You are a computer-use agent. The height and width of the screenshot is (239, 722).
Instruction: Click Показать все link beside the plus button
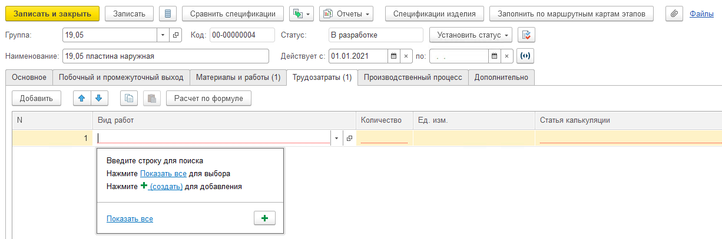click(130, 218)
